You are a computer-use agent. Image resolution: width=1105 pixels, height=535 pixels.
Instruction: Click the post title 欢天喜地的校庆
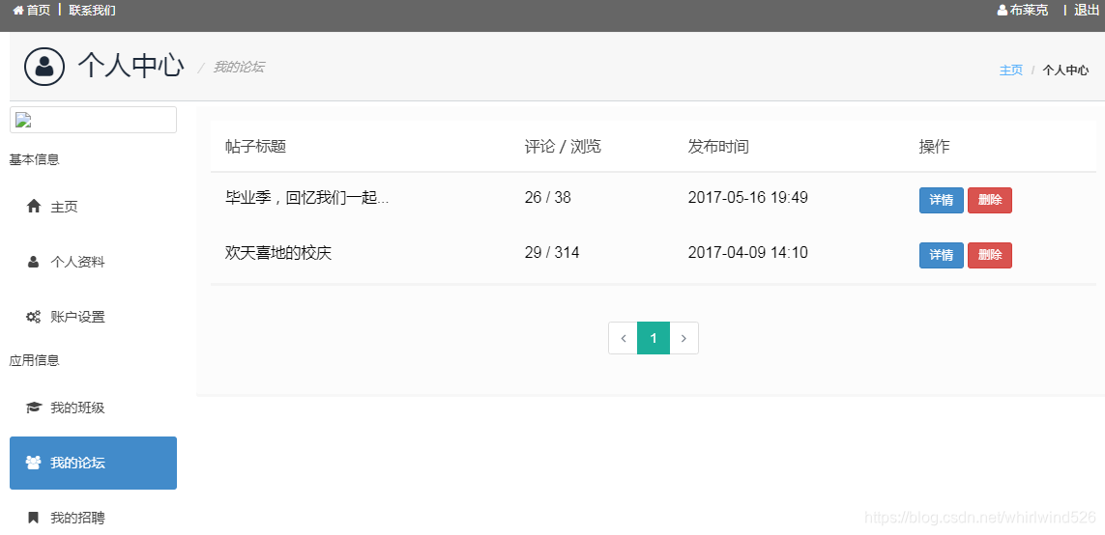tap(278, 253)
